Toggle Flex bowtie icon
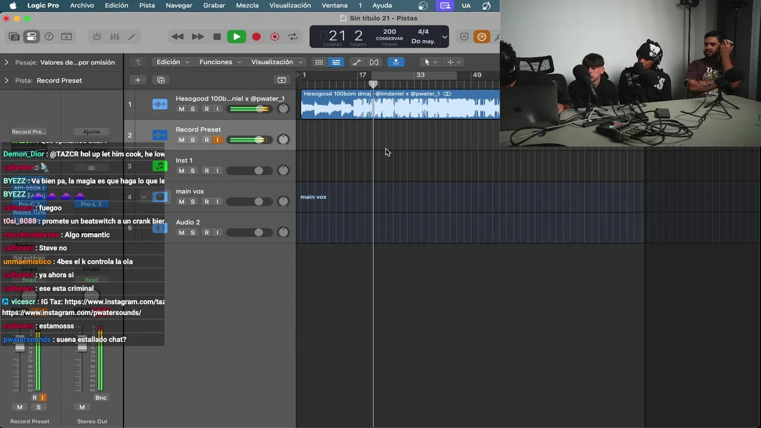 (374, 62)
